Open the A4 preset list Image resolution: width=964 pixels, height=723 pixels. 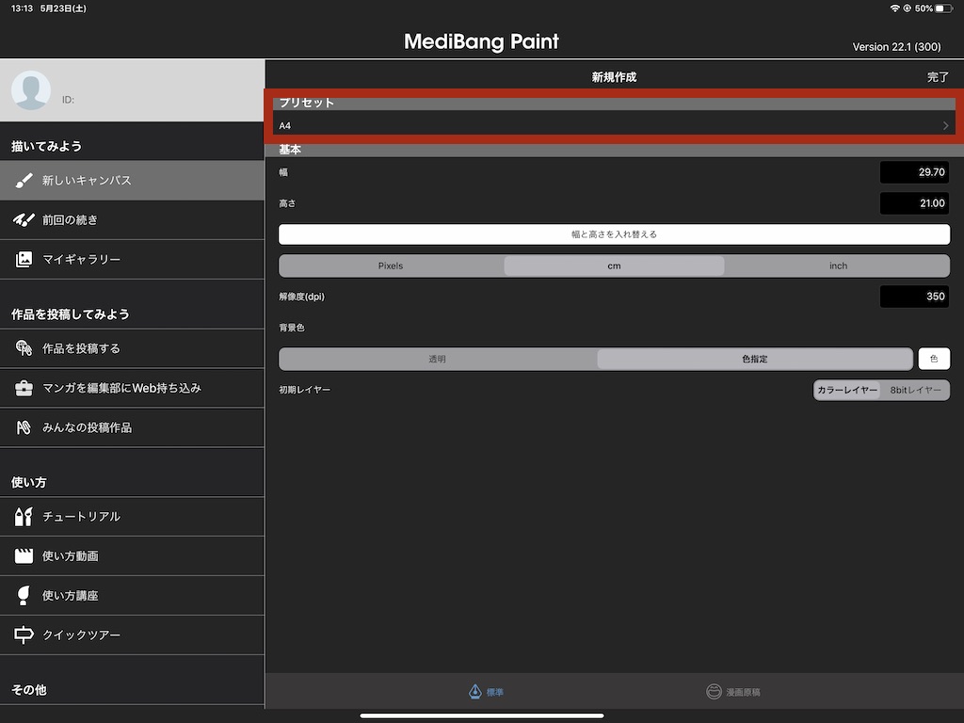point(614,125)
